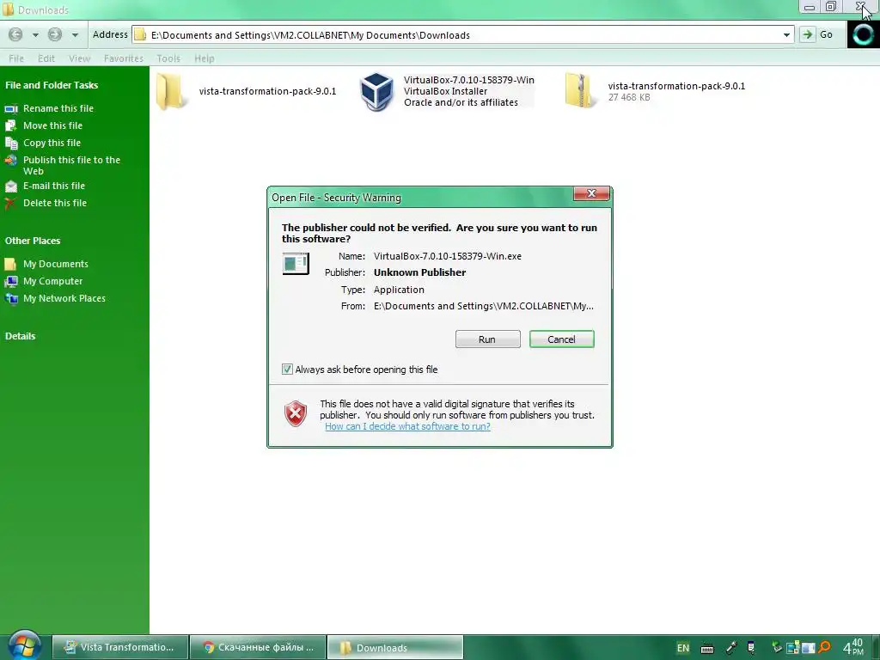Minimize the Downloads window
880x660 pixels.
[810, 7]
